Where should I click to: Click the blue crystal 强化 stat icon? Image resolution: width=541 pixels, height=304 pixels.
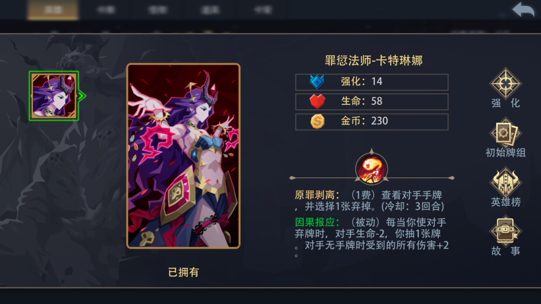[x=317, y=82]
